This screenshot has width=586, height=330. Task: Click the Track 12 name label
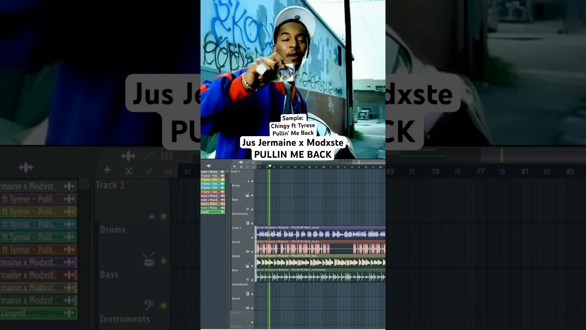[236, 326]
